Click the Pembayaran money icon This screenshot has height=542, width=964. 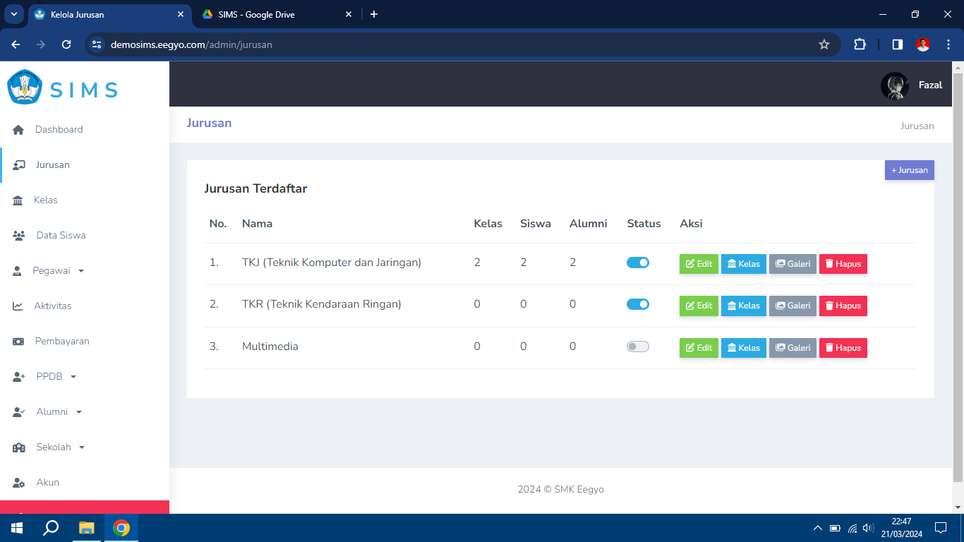pyautogui.click(x=19, y=342)
